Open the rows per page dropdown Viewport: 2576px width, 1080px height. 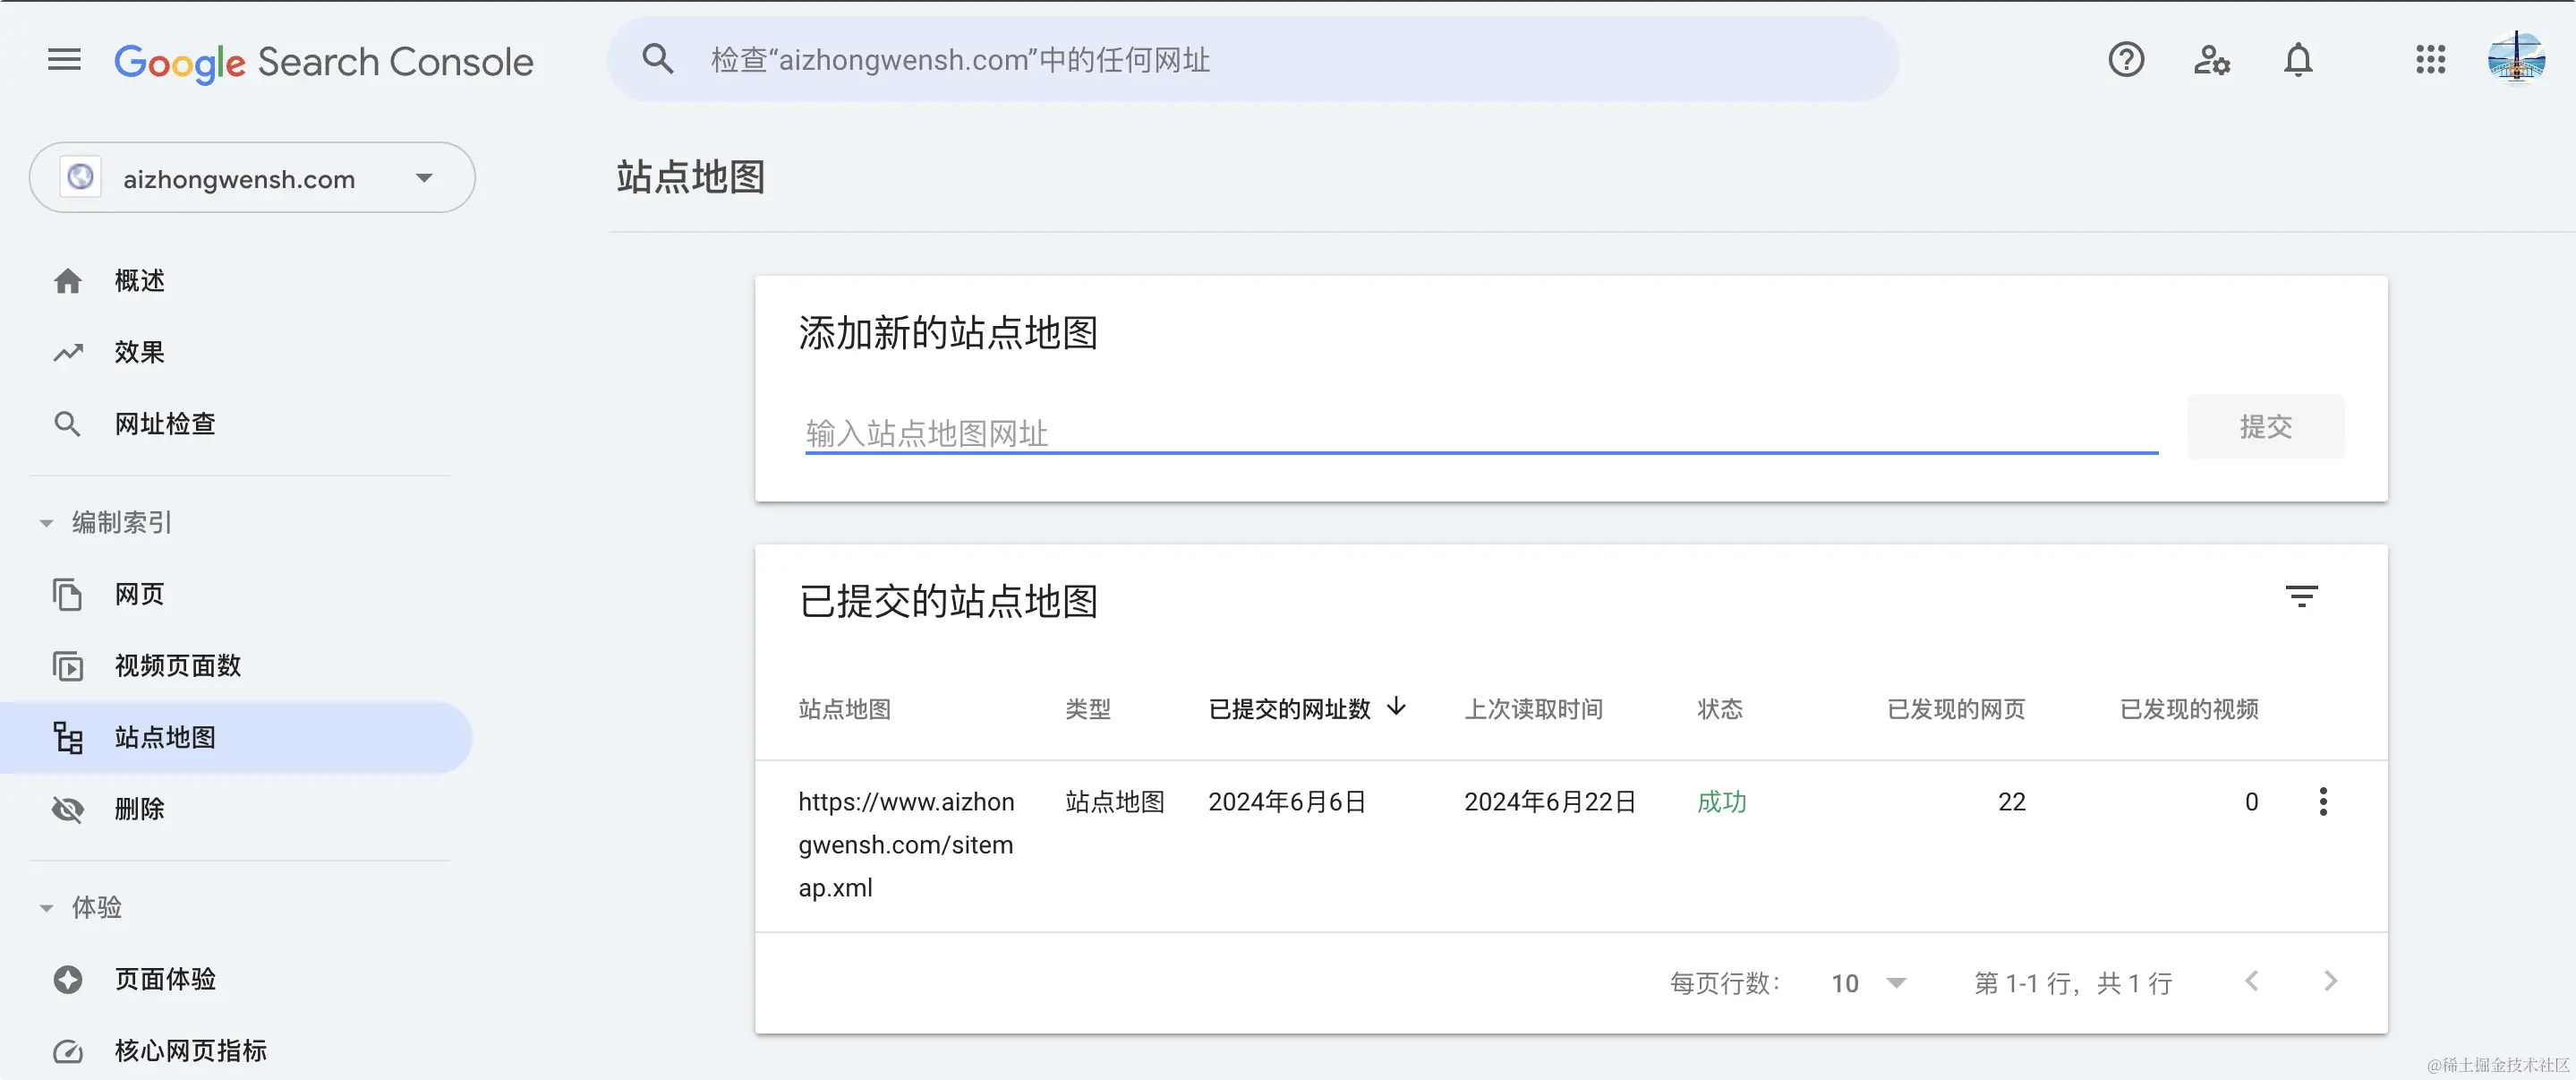[1868, 983]
